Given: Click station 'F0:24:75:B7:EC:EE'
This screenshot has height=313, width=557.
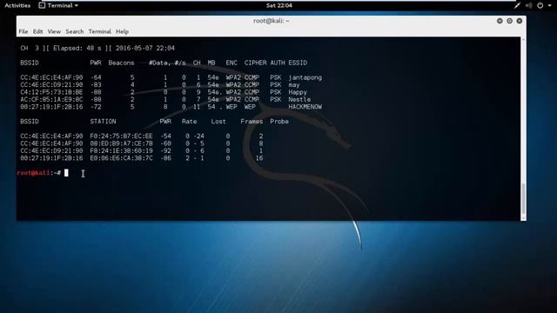Looking at the screenshot, I should point(121,136).
